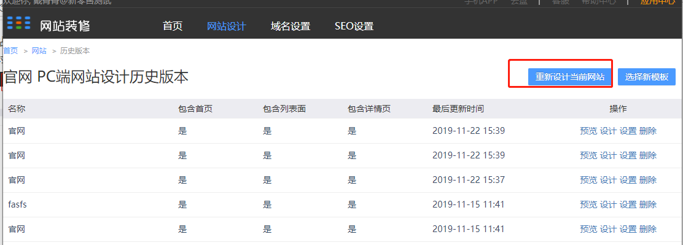The image size is (683, 245).
Task: Select the 包含列表面 value 是 in fasfs row
Action: coord(267,204)
